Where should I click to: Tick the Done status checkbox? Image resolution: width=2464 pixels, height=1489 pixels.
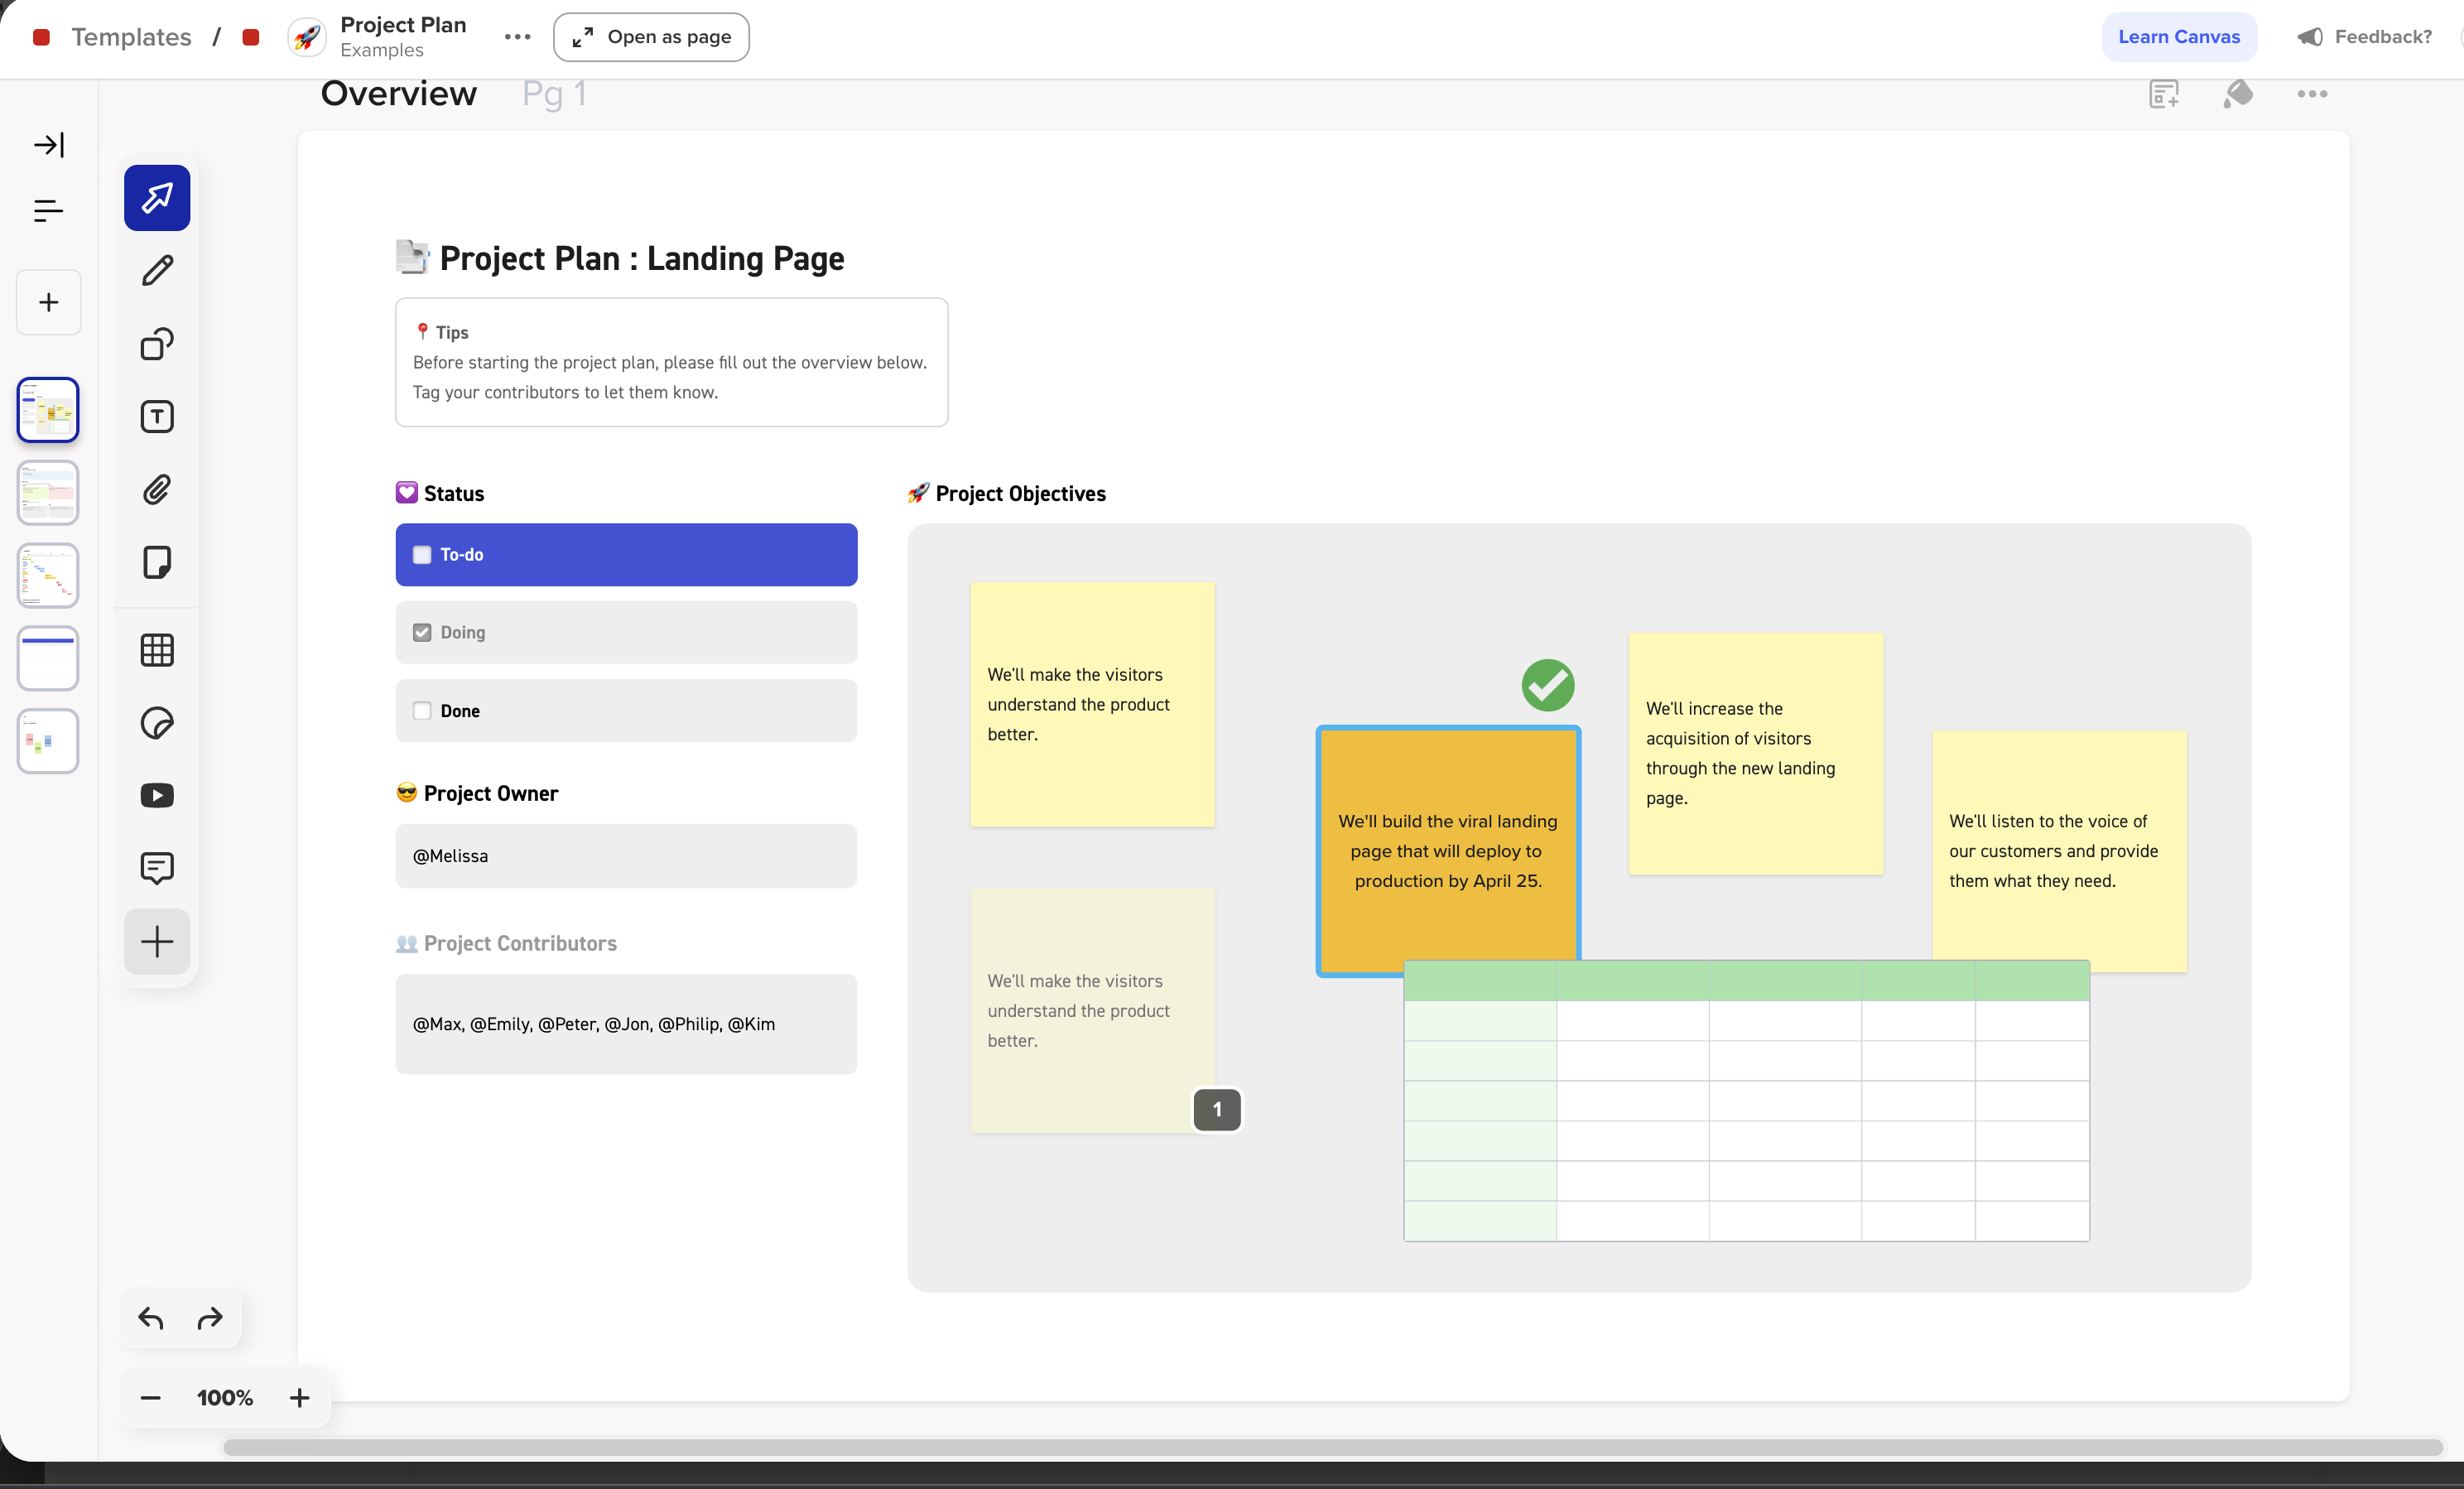[x=422, y=711]
